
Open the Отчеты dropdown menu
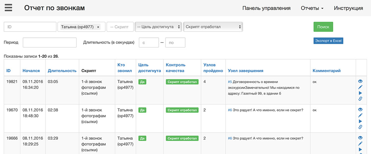tap(312, 8)
